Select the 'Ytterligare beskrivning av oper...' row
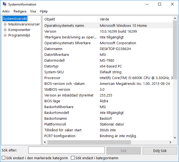This screenshot has height=162, width=179. (108, 37)
